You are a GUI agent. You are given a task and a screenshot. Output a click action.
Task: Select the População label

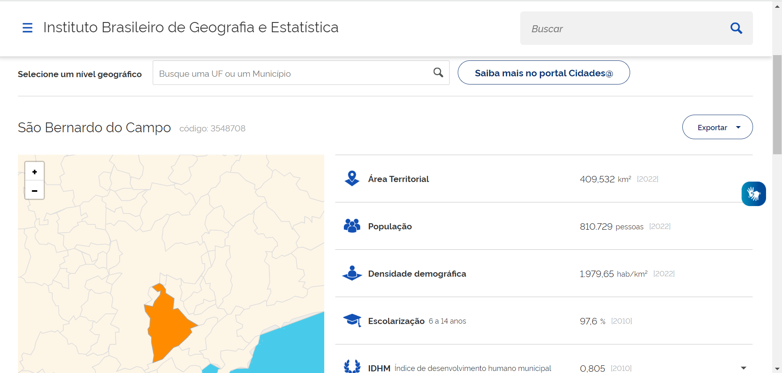click(x=390, y=226)
